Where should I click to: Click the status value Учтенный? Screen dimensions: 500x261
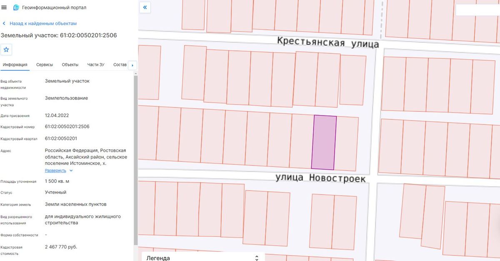pos(55,192)
